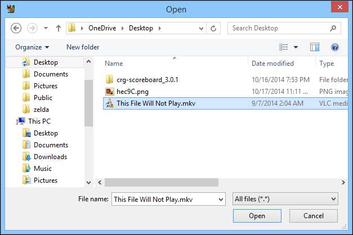Click the crg-scoreboard folder icon
353x235 pixels.
click(109, 80)
